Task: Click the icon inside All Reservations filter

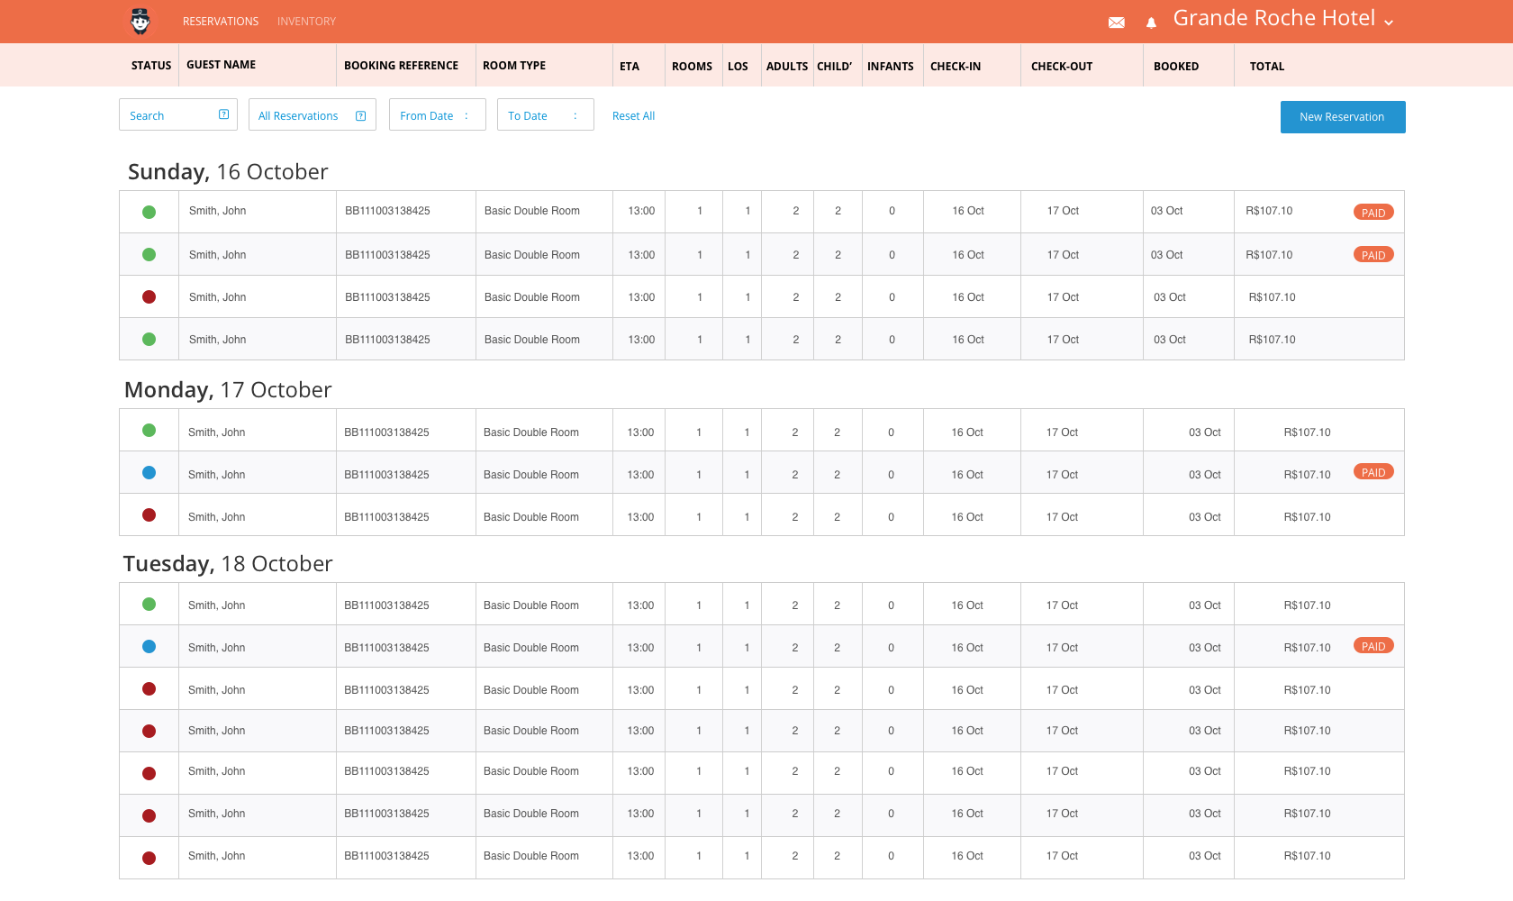Action: [360, 115]
